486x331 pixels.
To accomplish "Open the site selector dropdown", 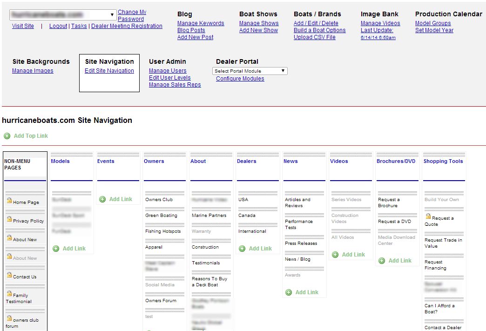I will tap(112, 14).
